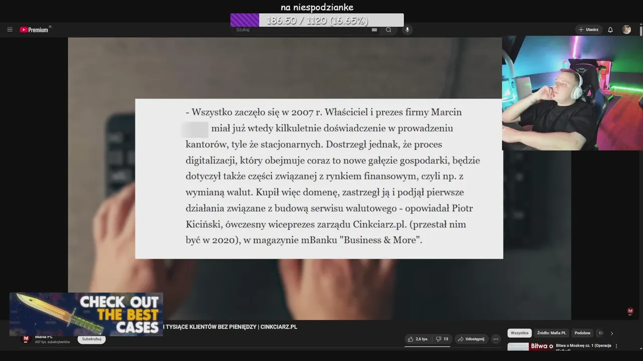The width and height of the screenshot is (643, 361).
Task: Click the magnifier search button
Action: point(388,30)
